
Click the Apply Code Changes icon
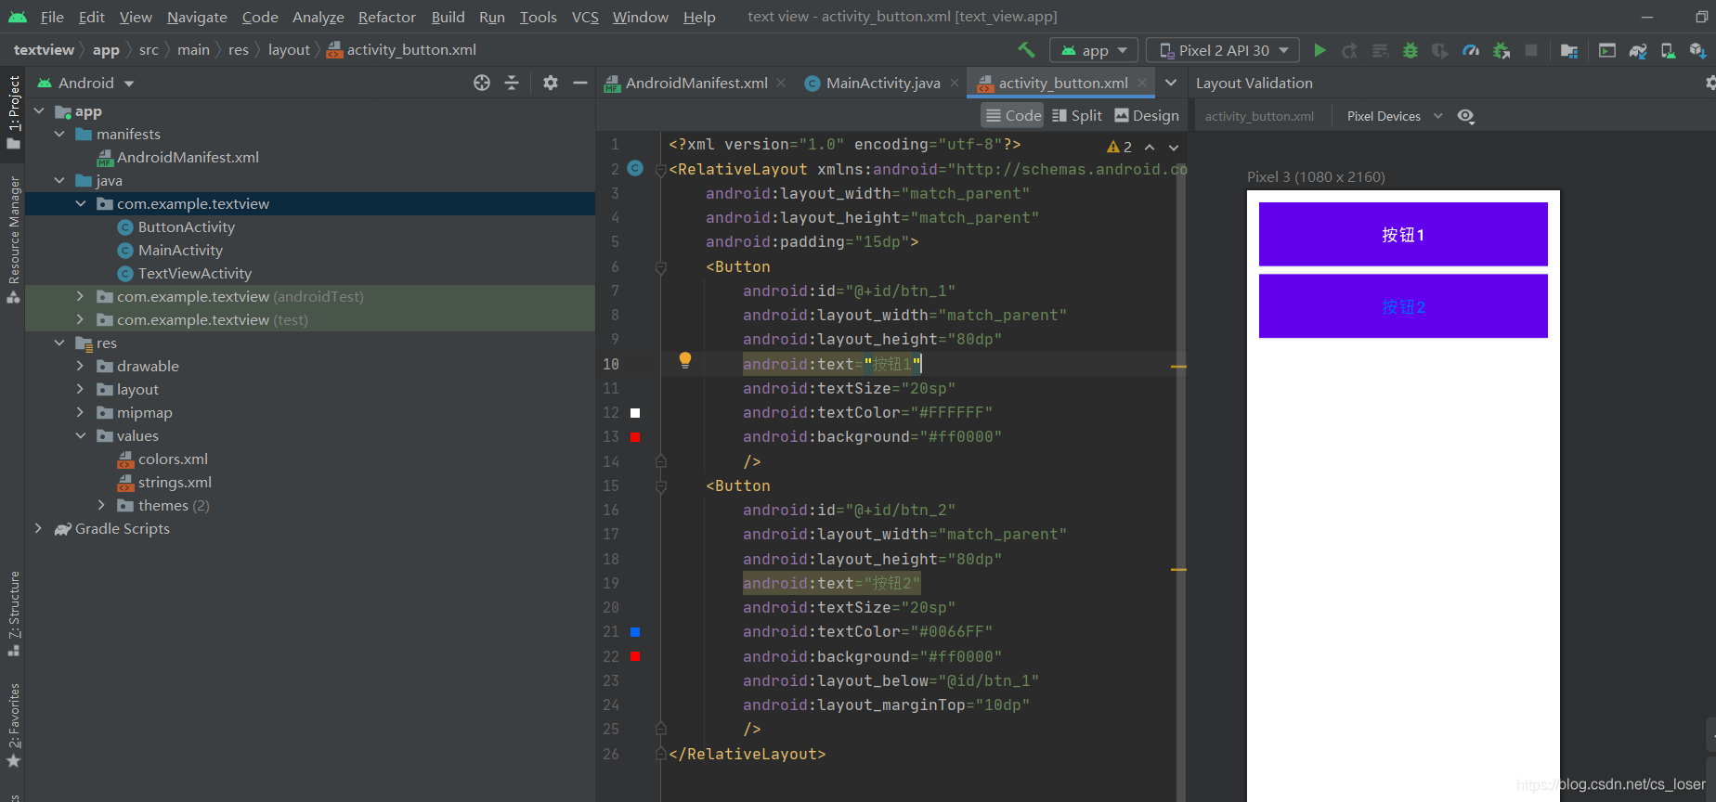(x=1381, y=50)
